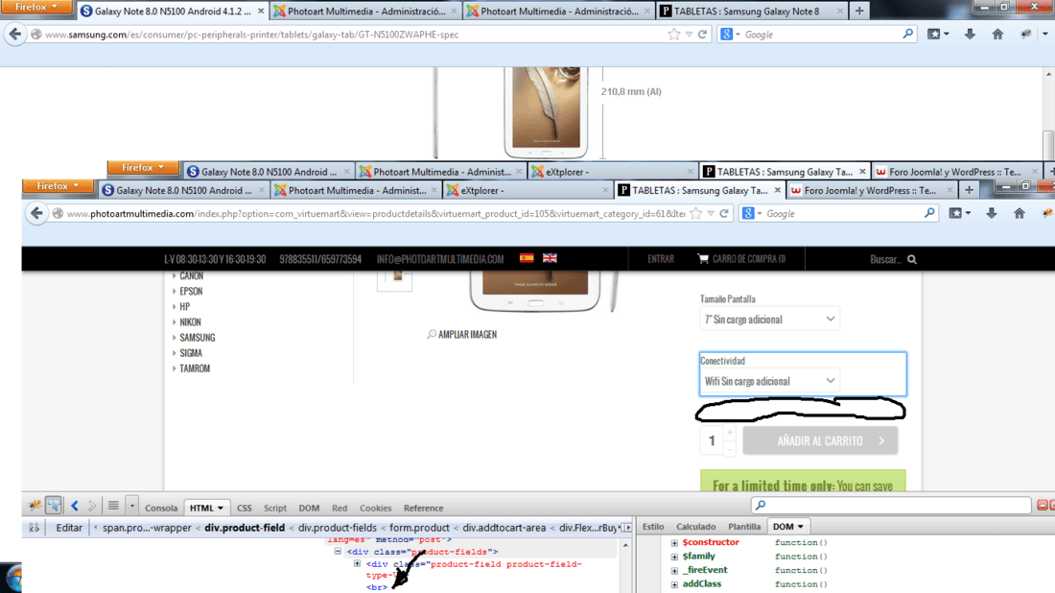Switch to Firebug Script tab
This screenshot has width=1055, height=593.
(275, 509)
